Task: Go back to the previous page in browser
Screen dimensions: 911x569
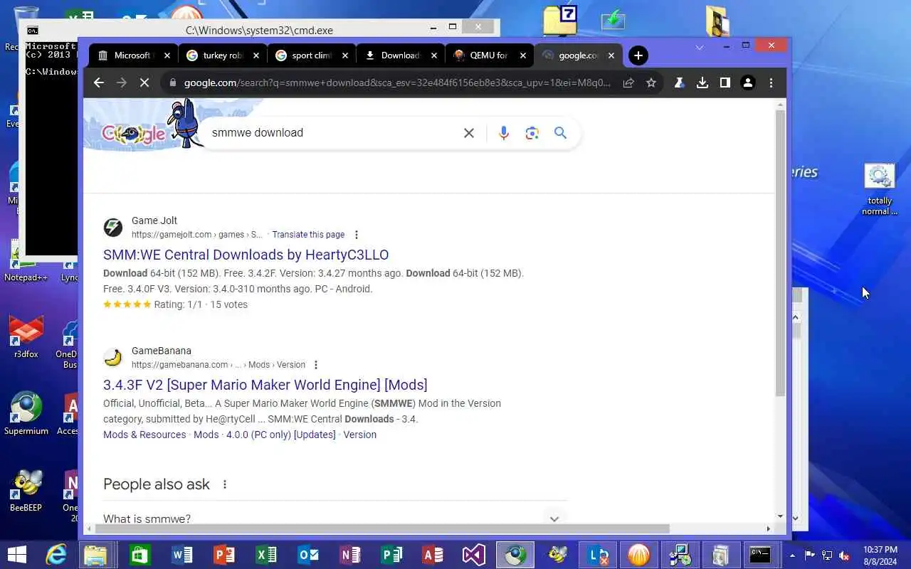Action: tap(99, 83)
